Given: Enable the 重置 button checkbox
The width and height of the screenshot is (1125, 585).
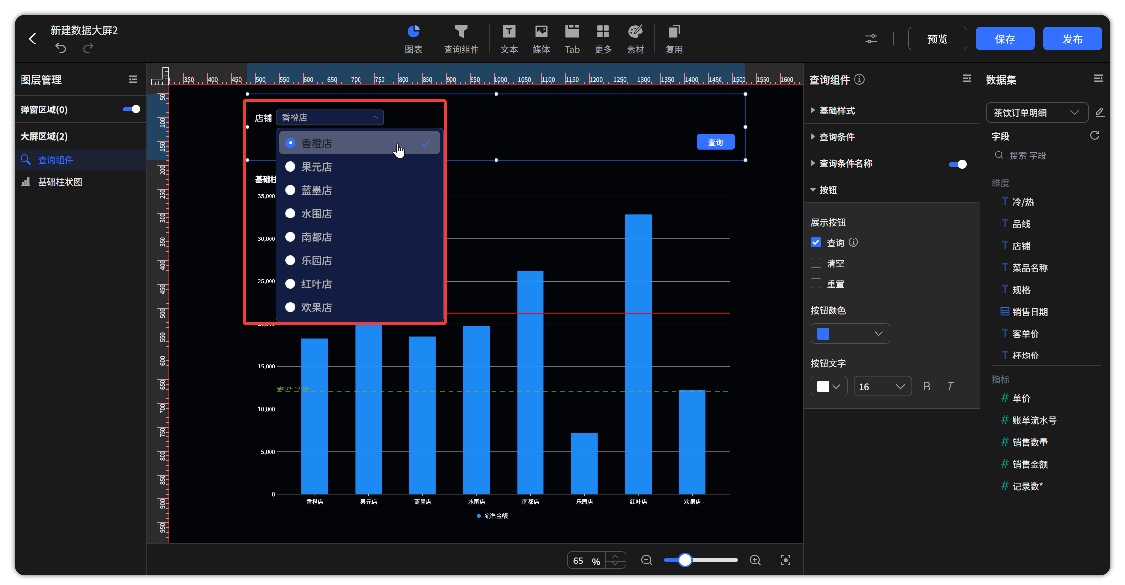Looking at the screenshot, I should click(x=816, y=283).
